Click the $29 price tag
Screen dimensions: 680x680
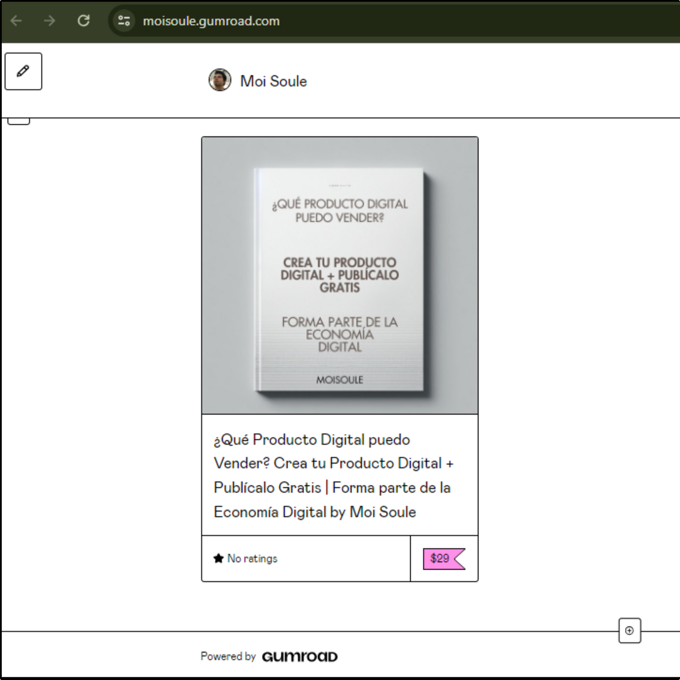pos(444,559)
